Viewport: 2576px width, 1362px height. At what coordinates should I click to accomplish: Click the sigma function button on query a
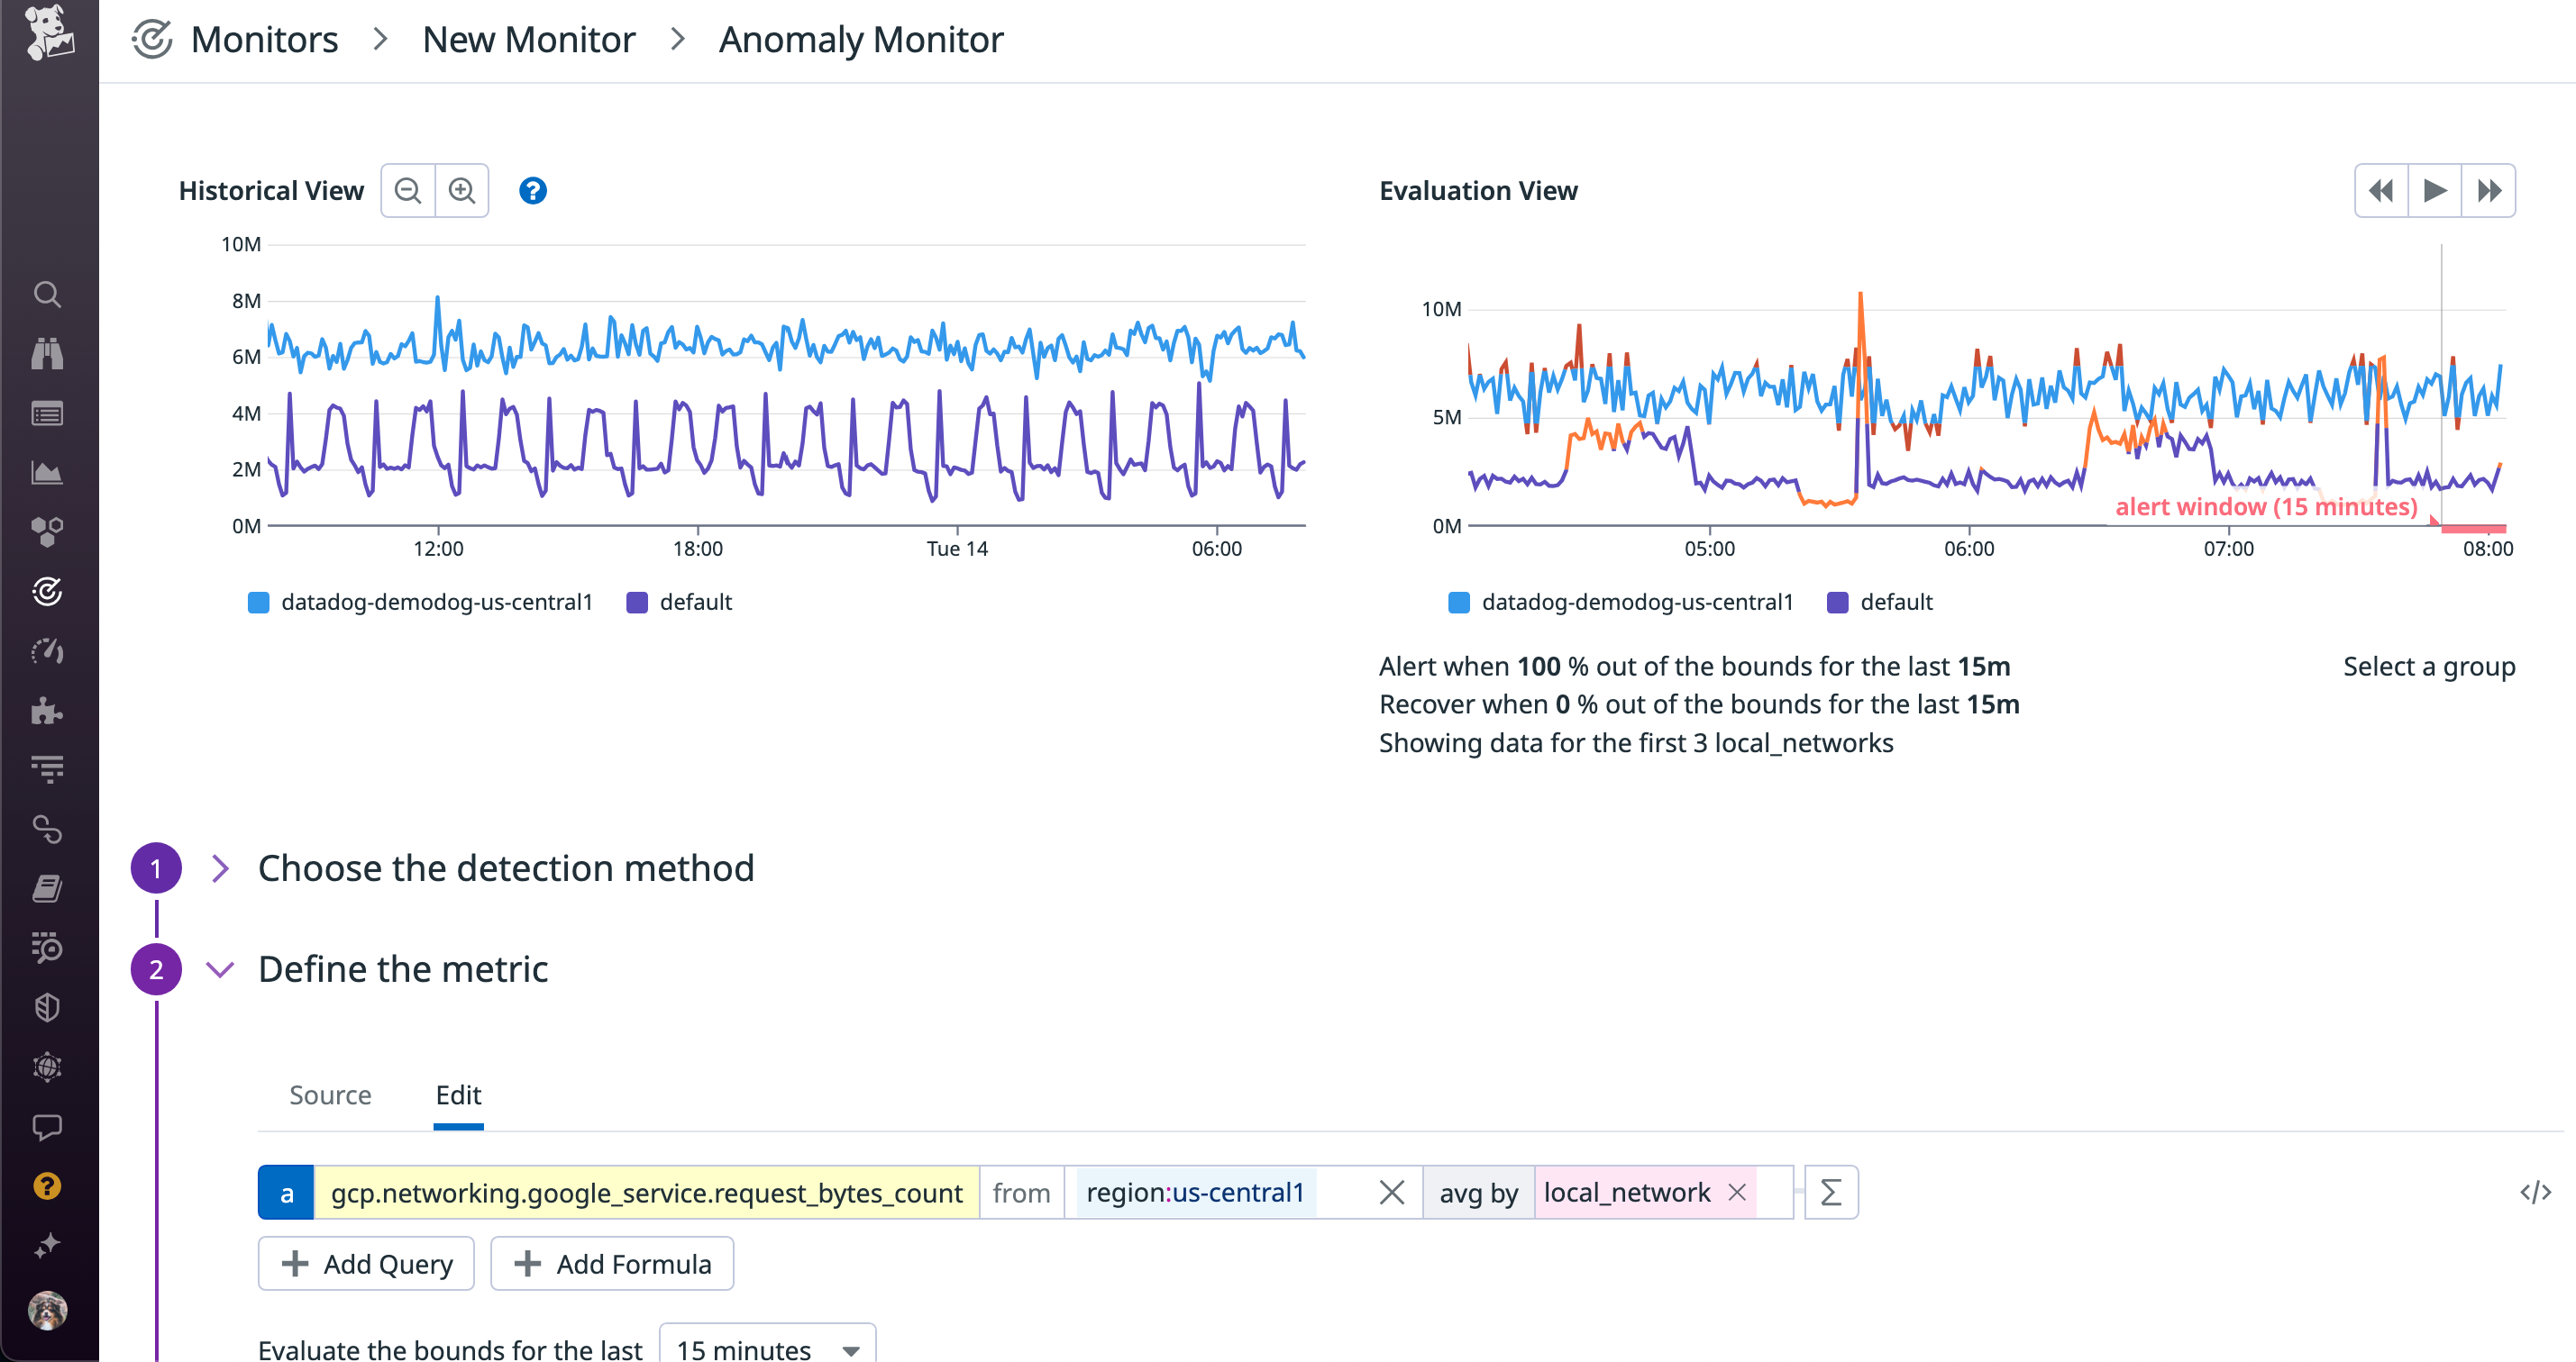(x=1831, y=1192)
